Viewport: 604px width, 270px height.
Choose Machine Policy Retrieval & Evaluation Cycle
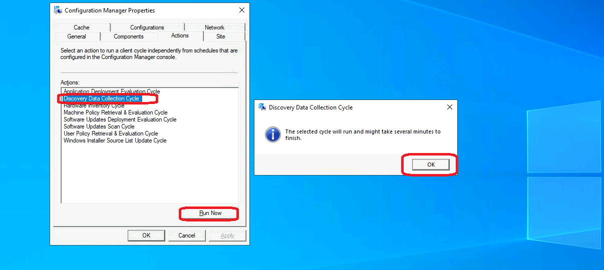115,112
